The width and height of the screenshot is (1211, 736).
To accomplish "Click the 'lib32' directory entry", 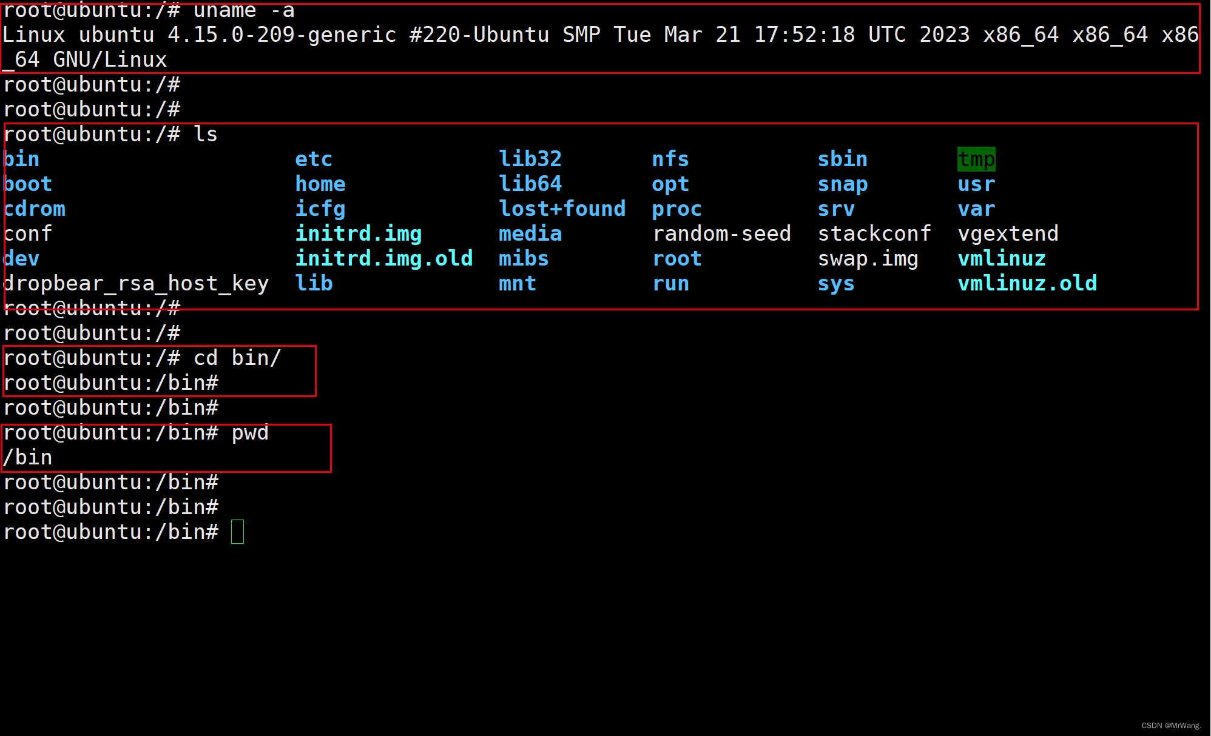I will tap(530, 159).
